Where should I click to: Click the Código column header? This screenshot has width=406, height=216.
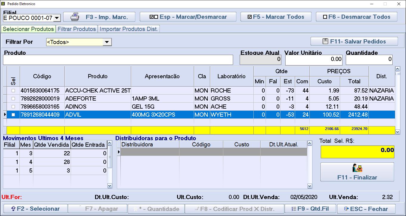click(42, 76)
